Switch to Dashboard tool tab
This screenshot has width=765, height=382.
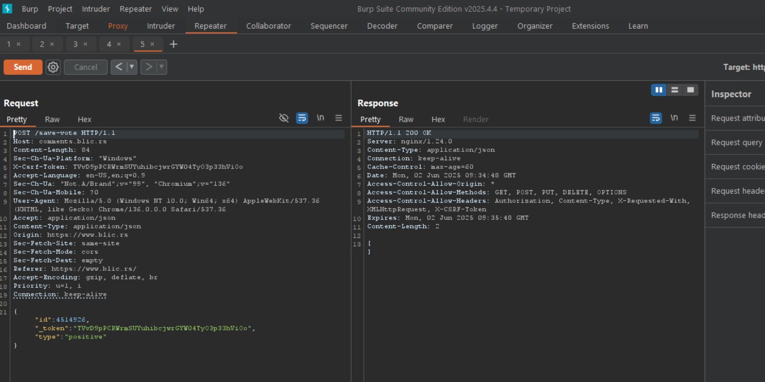[26, 26]
